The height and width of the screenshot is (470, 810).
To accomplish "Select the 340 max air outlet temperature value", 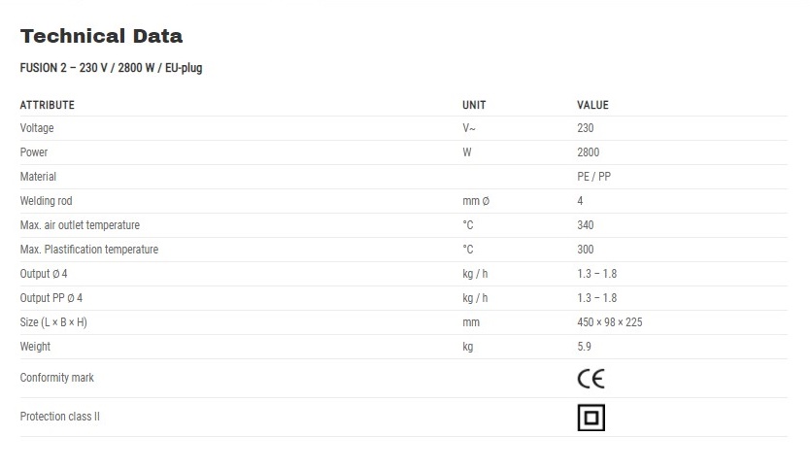I will click(x=586, y=225).
